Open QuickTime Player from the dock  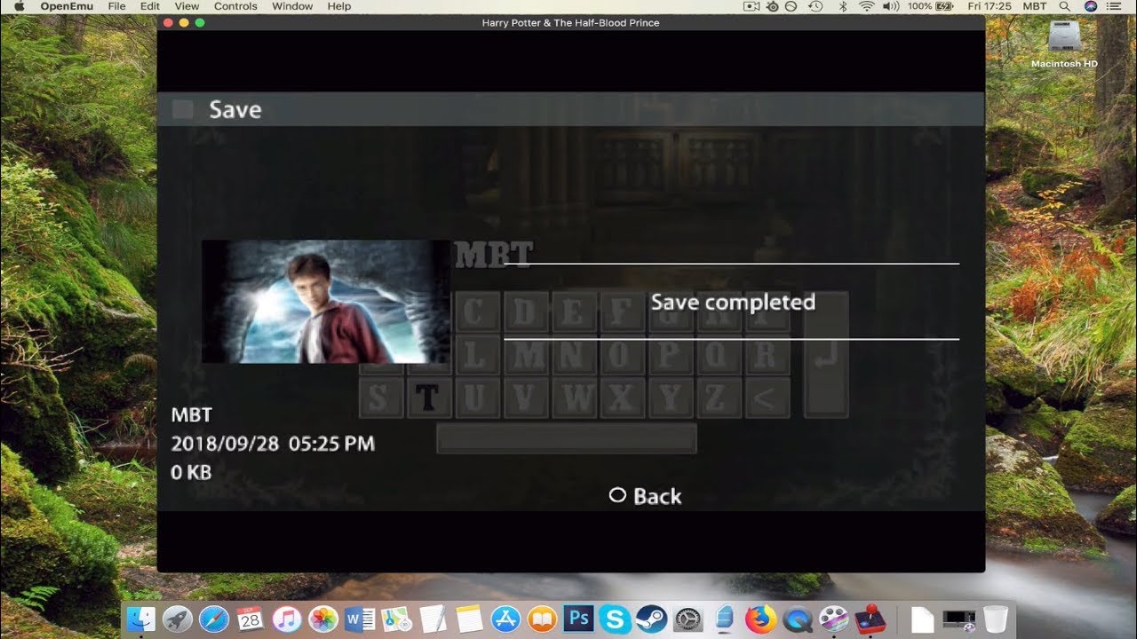798,619
